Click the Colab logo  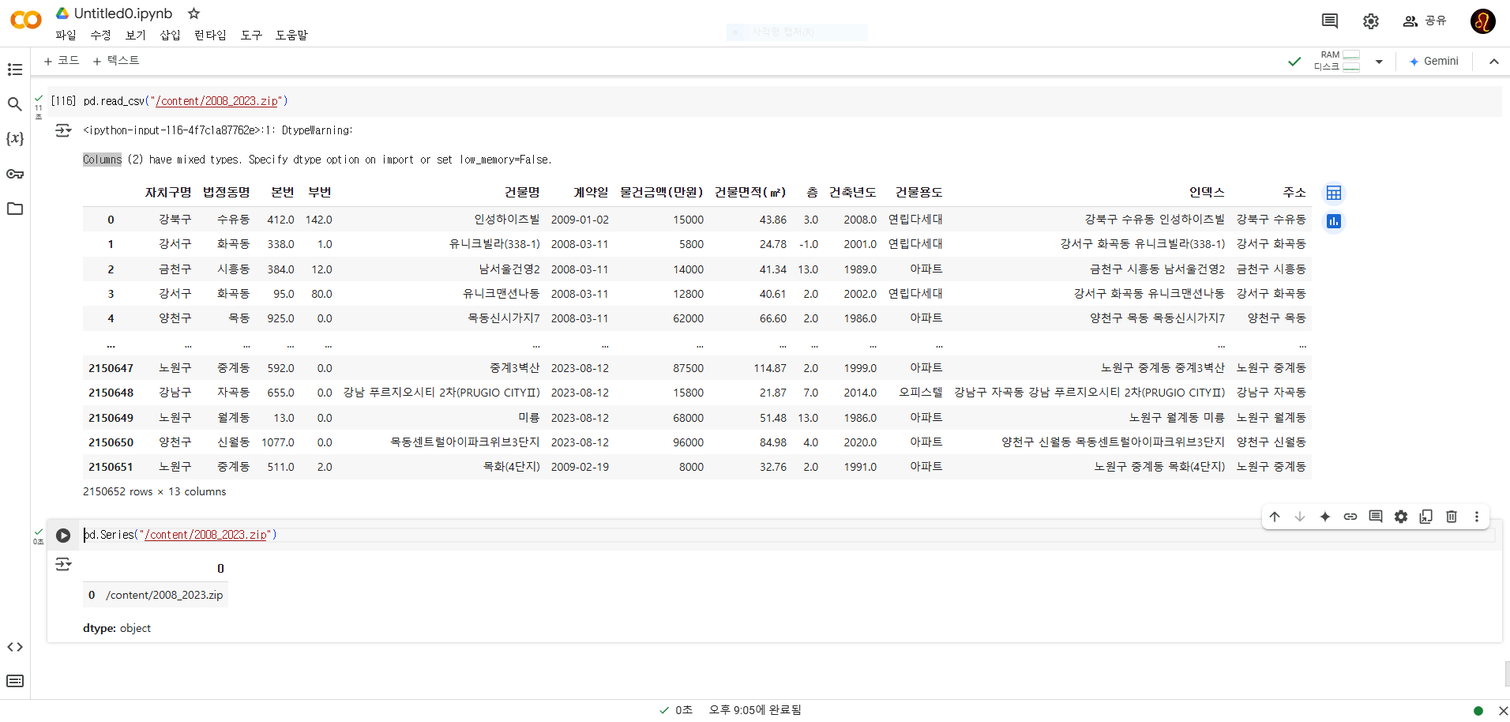[x=26, y=20]
